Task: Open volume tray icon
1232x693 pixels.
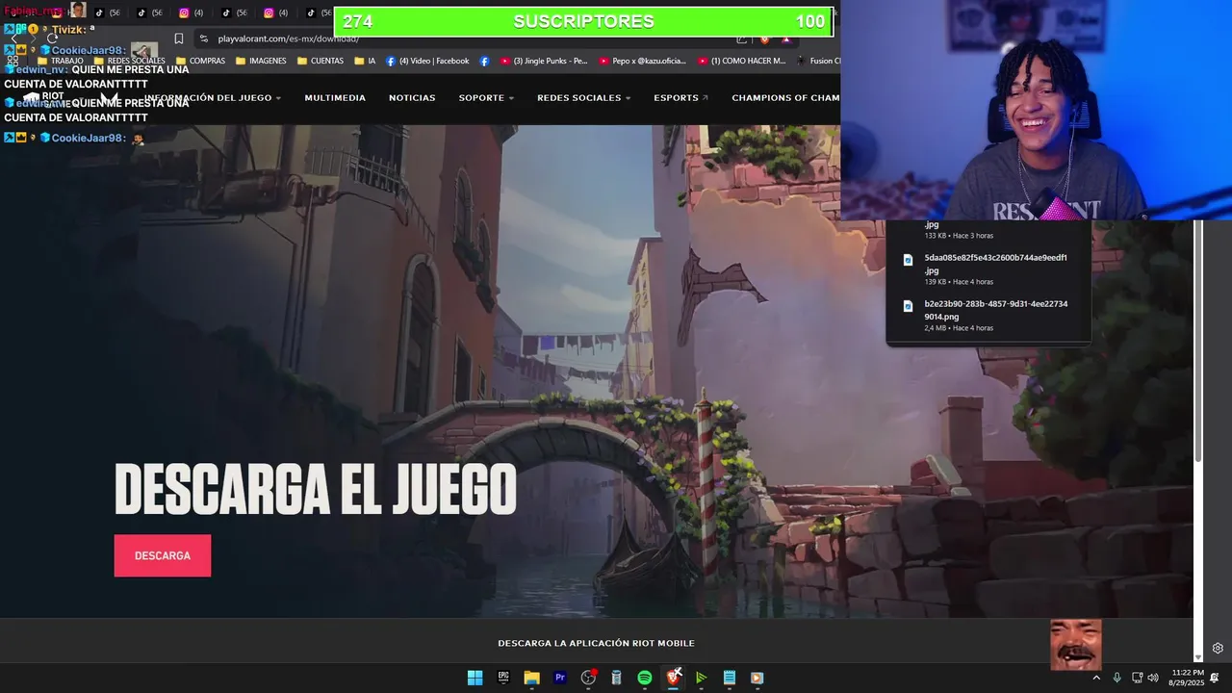Action: click(1153, 678)
